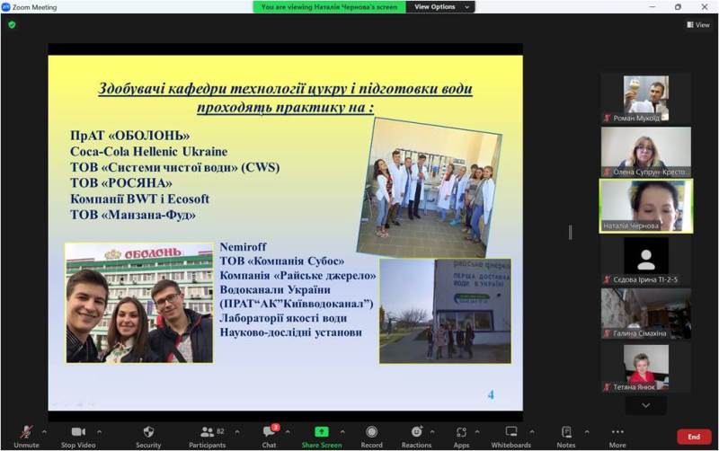Screen dimensions: 719x451
Task: Click the slide number 4
Action: pyautogui.click(x=491, y=394)
